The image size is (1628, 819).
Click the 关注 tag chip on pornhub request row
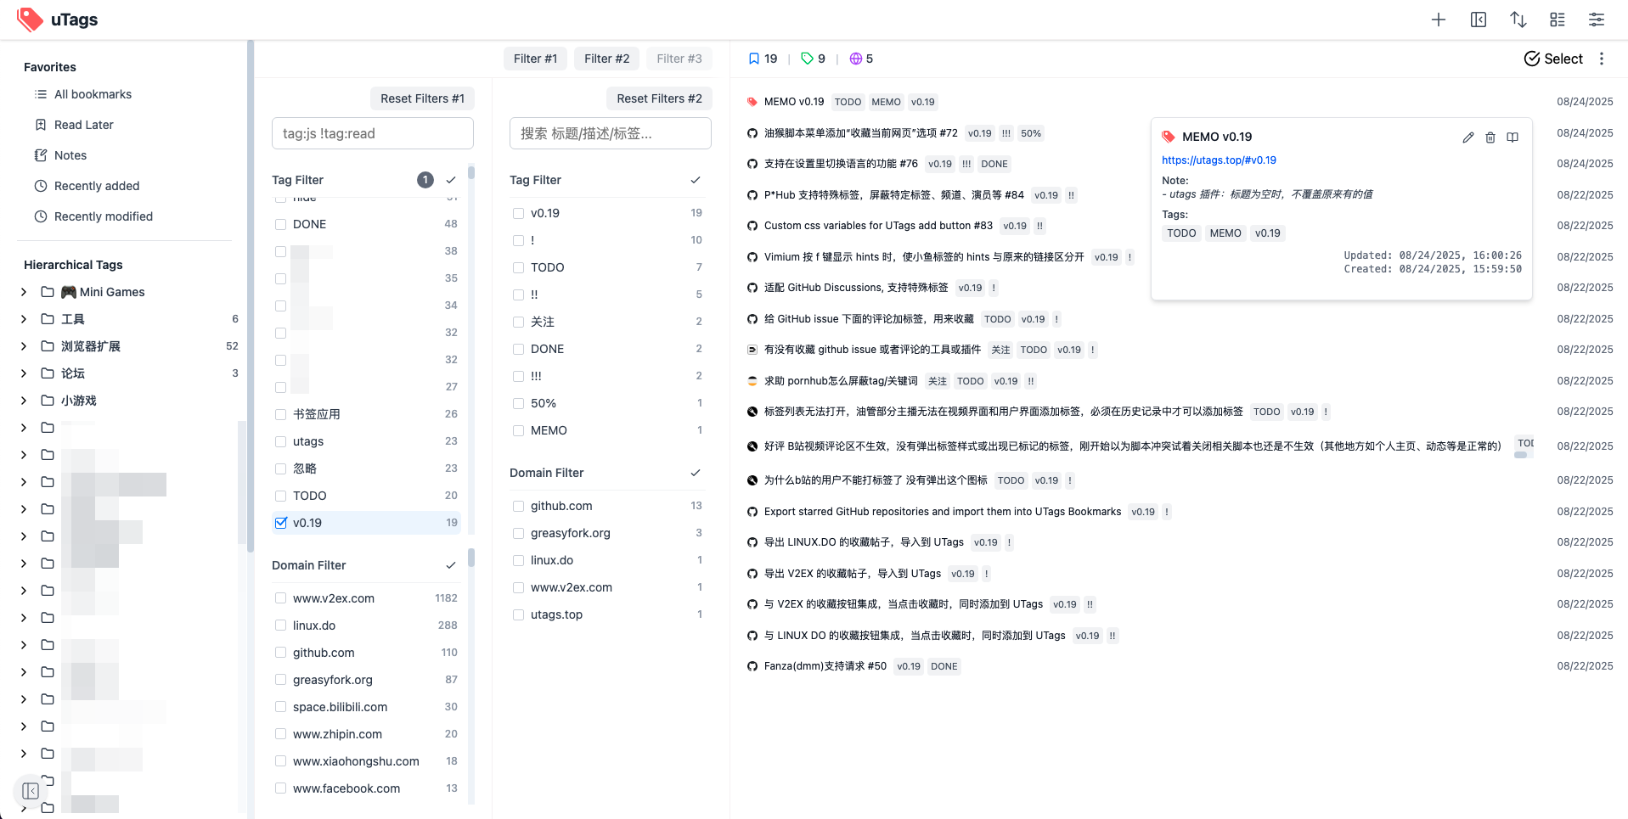click(x=938, y=381)
